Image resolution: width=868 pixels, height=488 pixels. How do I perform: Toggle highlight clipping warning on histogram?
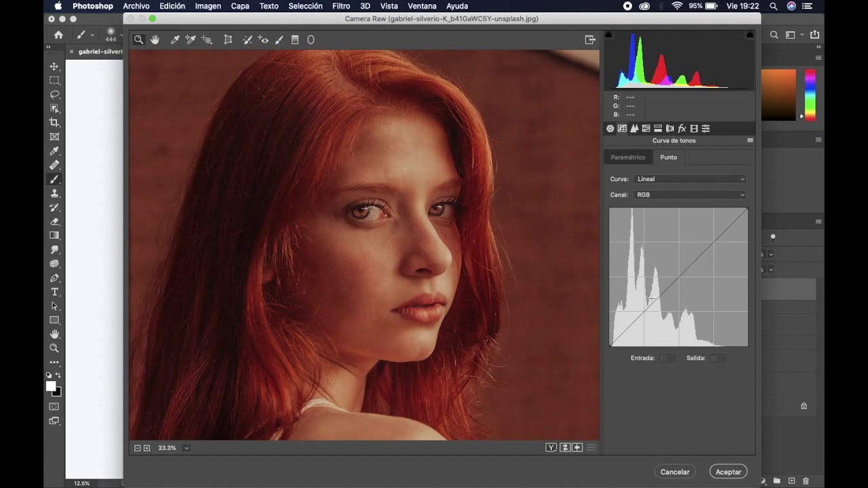pyautogui.click(x=749, y=35)
